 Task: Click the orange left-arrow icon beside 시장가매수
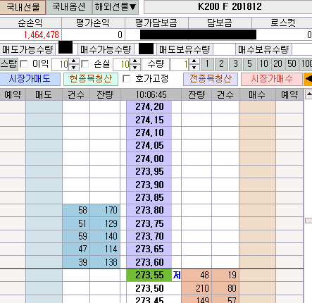coord(308,79)
